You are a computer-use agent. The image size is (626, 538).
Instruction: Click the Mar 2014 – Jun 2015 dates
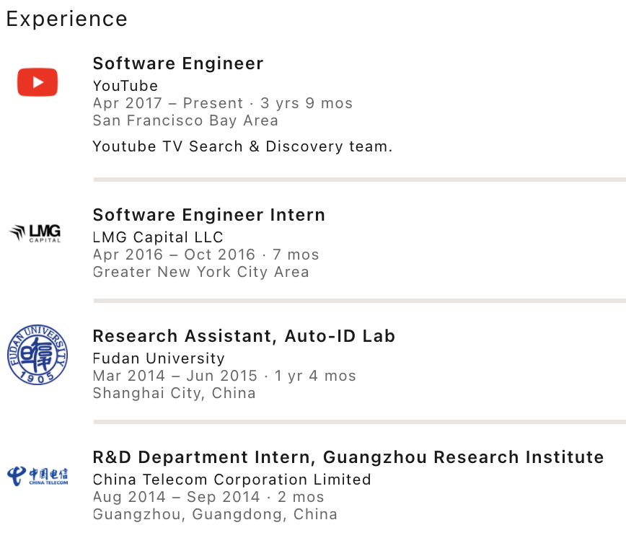click(x=175, y=376)
